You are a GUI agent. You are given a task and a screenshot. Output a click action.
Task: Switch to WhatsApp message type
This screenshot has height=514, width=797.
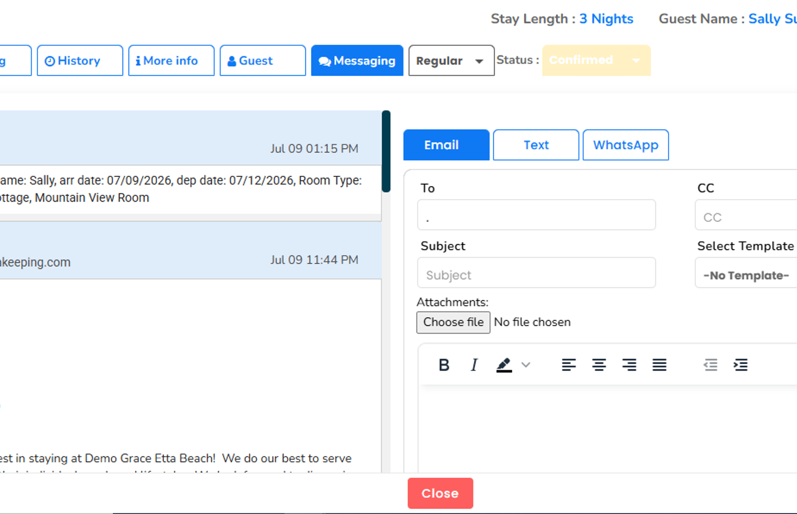[626, 145]
